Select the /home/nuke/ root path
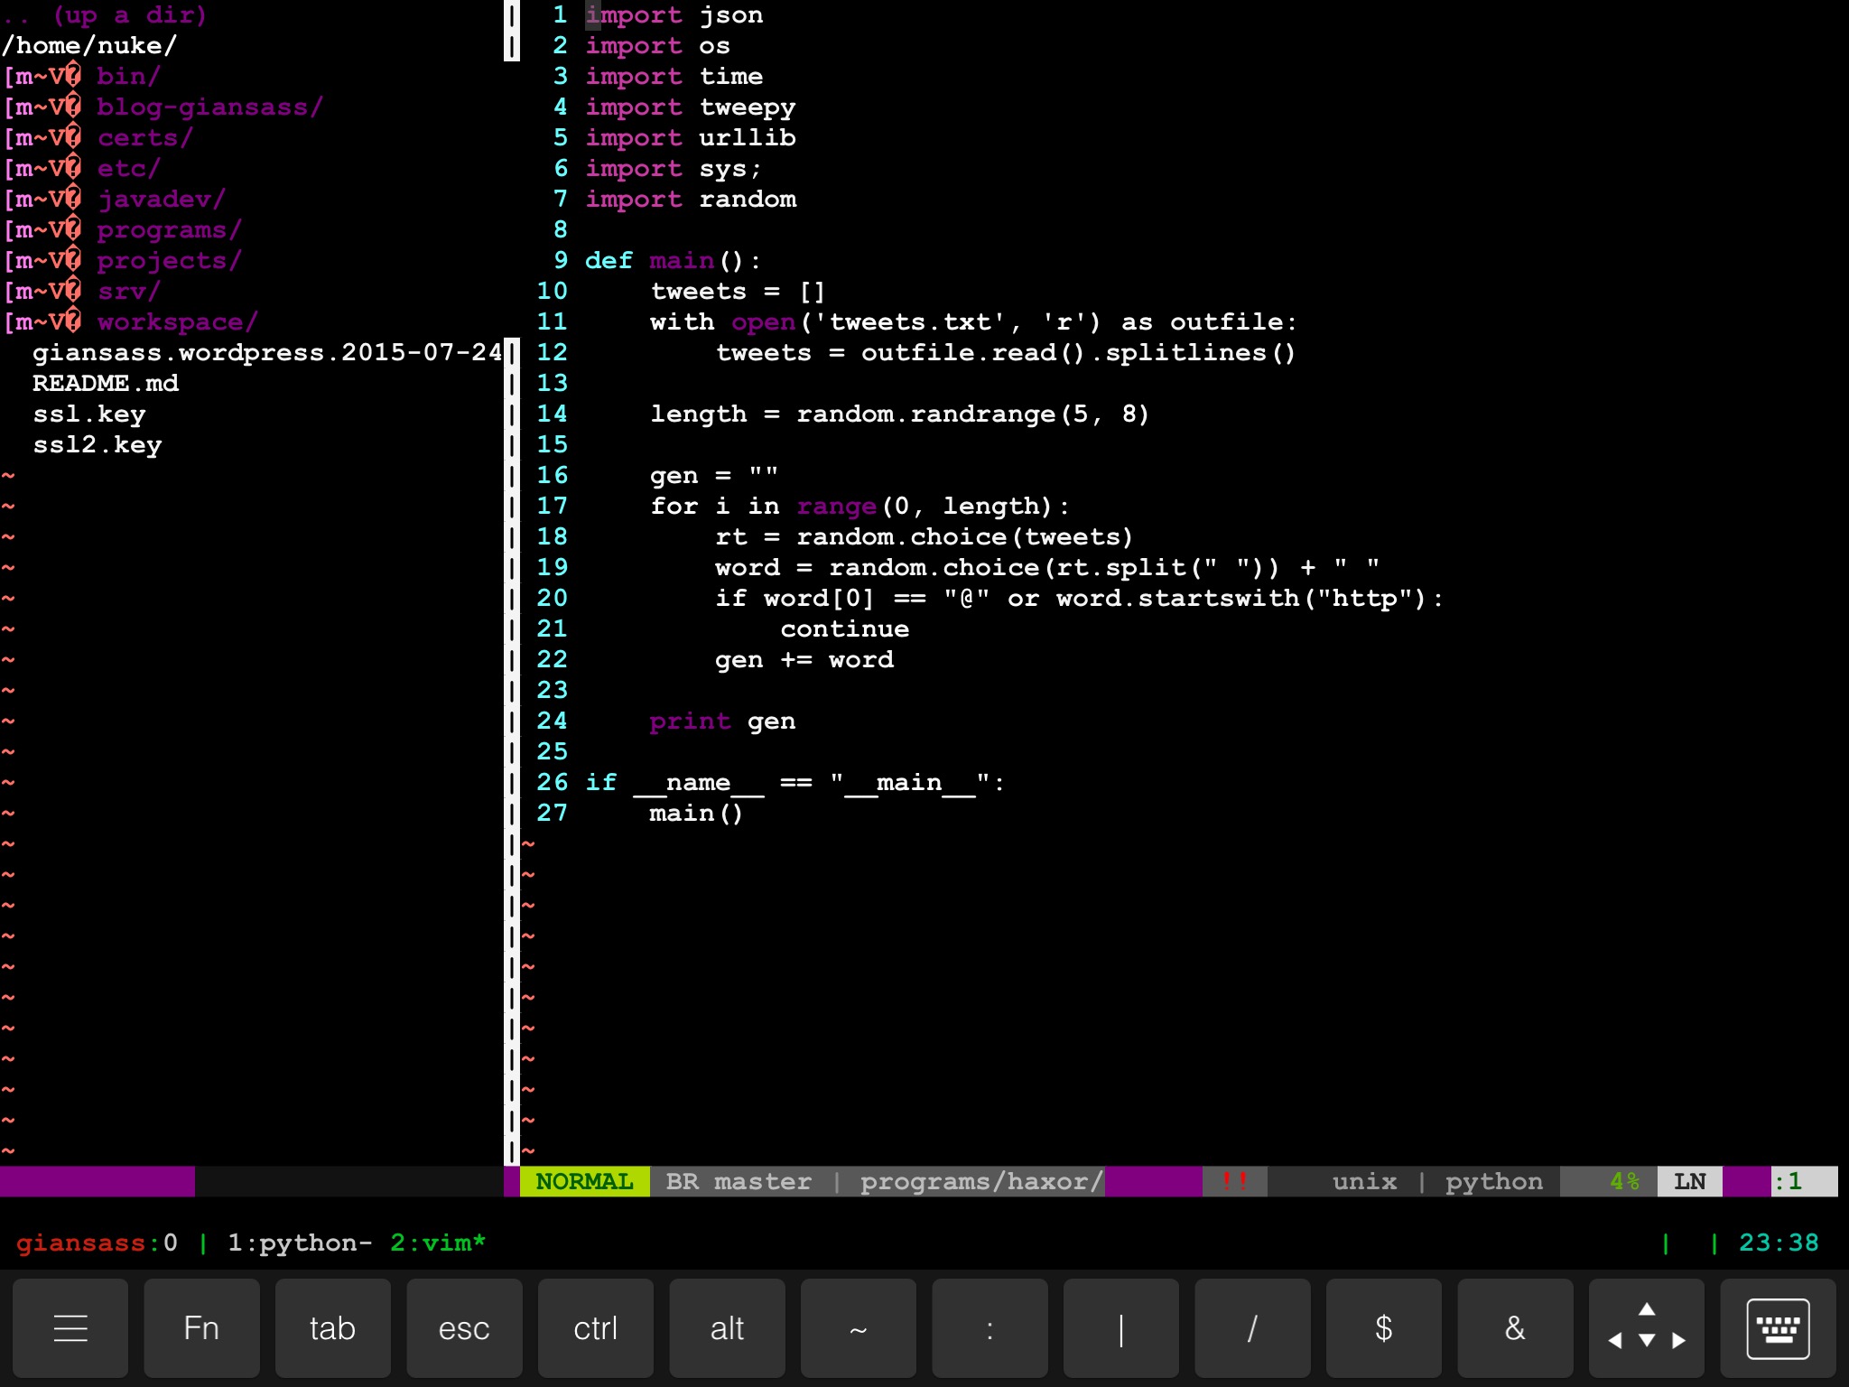The height and width of the screenshot is (1387, 1849). 89,46
